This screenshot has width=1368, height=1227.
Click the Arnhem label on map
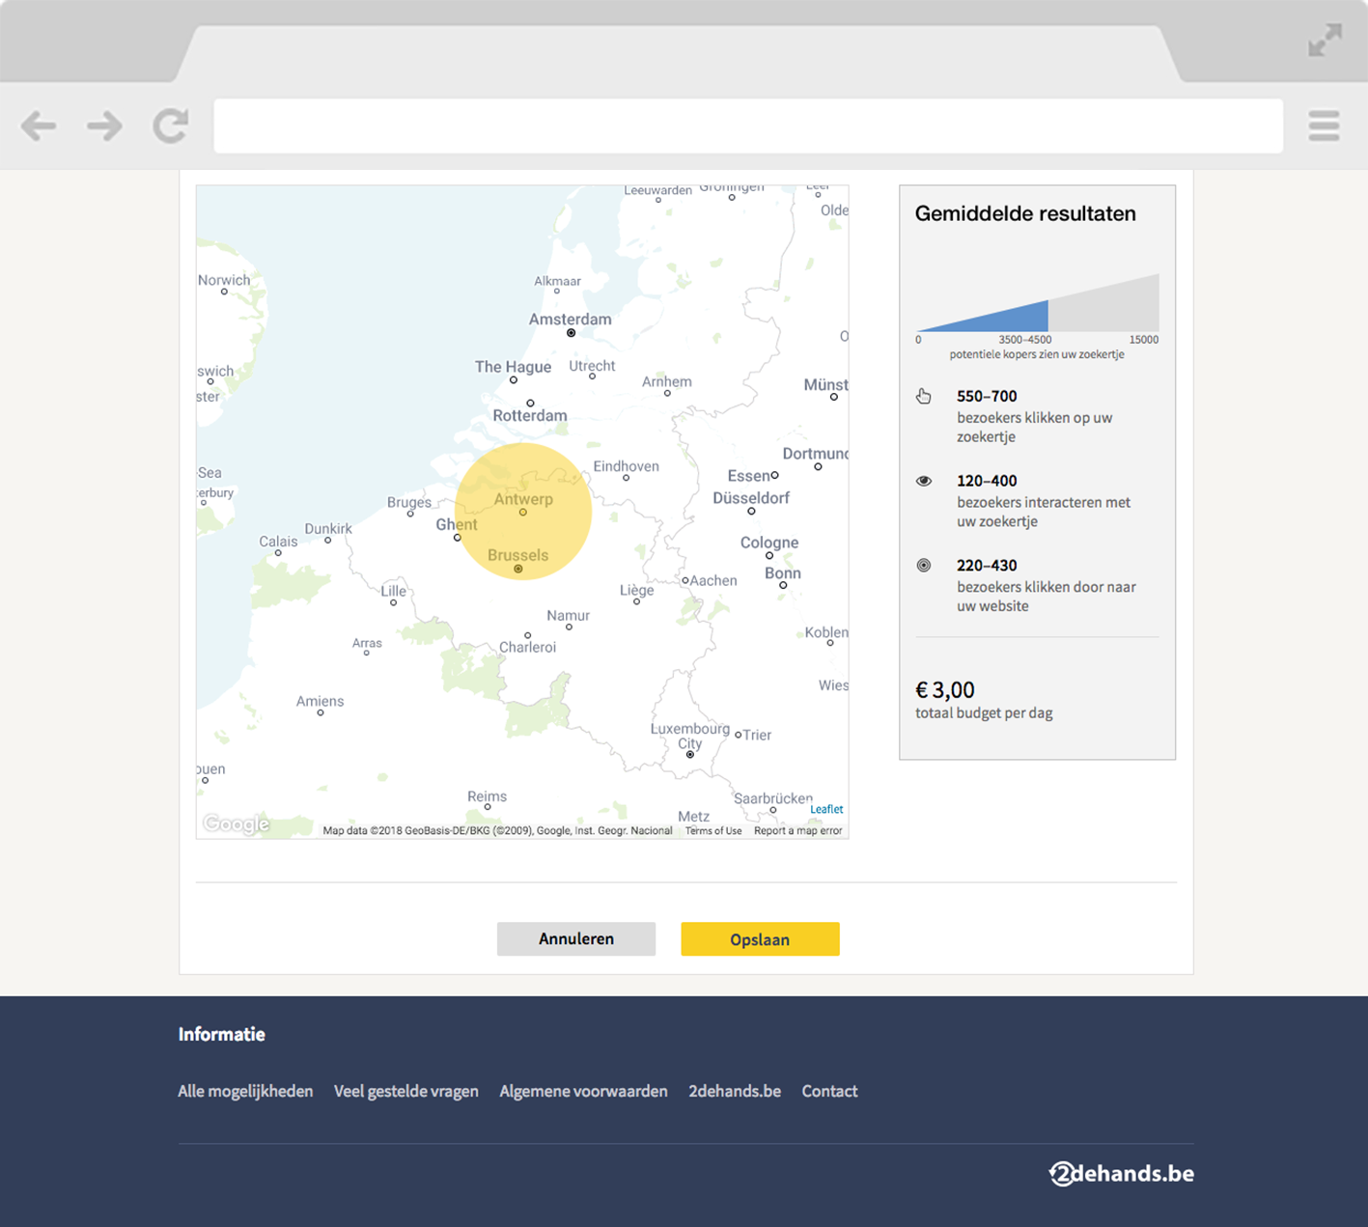pos(667,381)
